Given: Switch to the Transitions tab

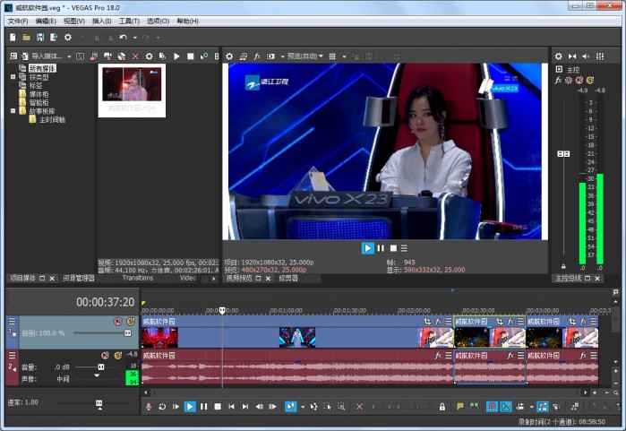Looking at the screenshot, I should [138, 278].
